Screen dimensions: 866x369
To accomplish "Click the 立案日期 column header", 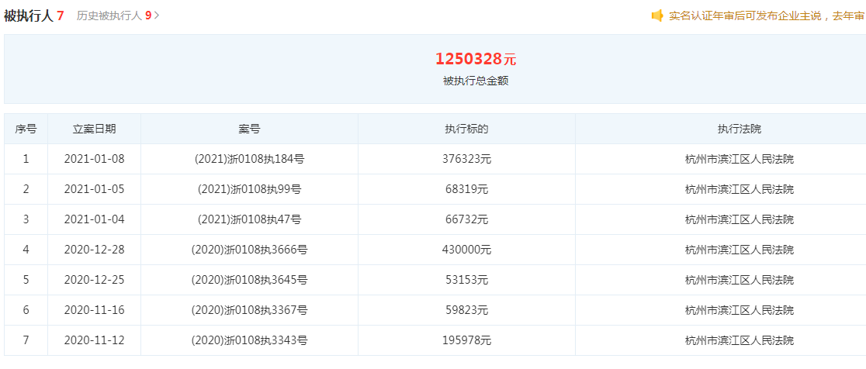I will pyautogui.click(x=95, y=129).
